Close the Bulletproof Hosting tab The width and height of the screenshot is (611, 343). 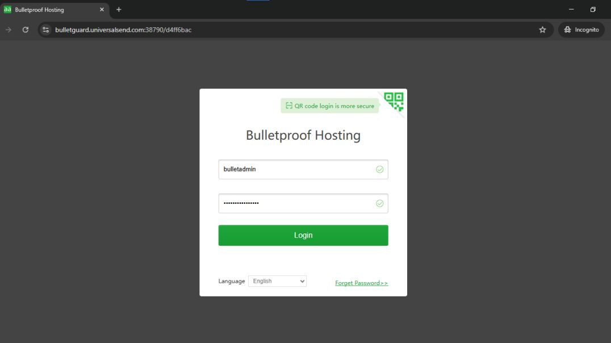pos(102,9)
